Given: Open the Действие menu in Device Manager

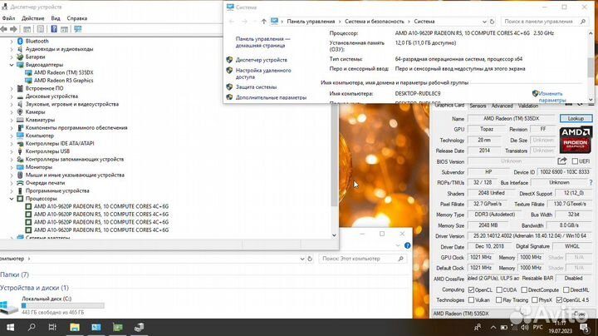Looking at the screenshot, I should point(32,18).
